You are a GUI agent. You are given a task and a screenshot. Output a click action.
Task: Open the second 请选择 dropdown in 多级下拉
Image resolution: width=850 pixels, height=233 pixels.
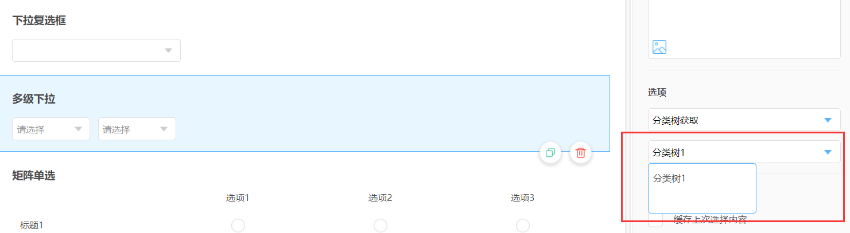coord(137,129)
